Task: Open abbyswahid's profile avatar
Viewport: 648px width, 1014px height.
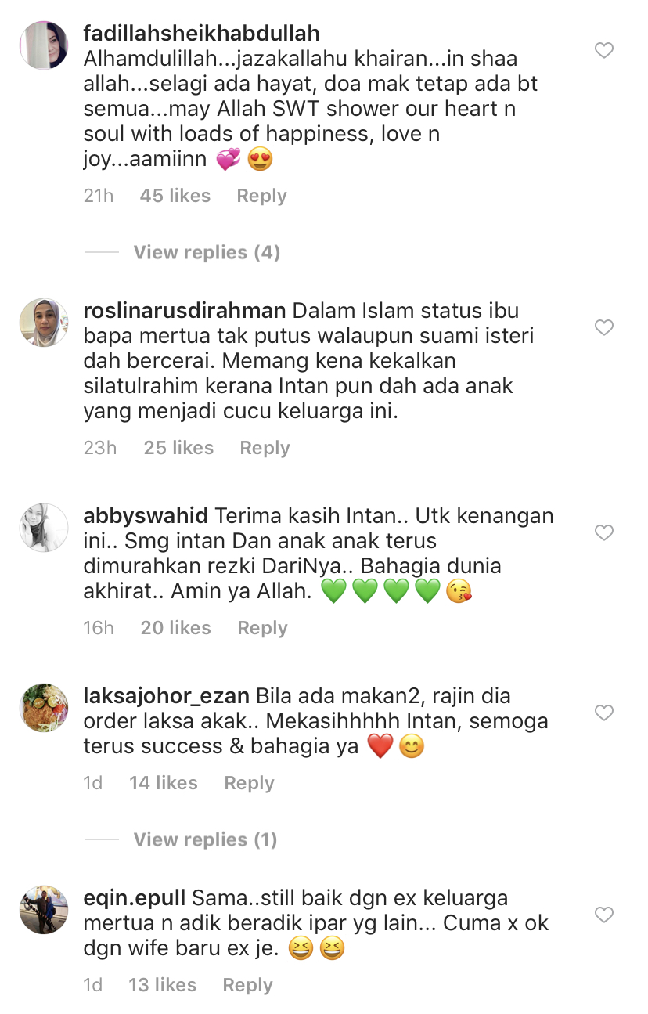Action: coord(44,528)
